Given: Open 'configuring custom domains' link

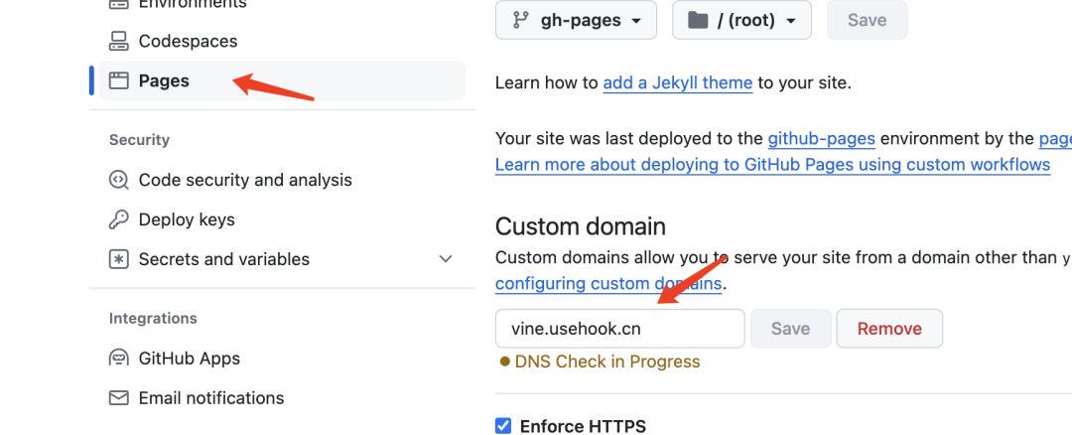Looking at the screenshot, I should (x=608, y=283).
